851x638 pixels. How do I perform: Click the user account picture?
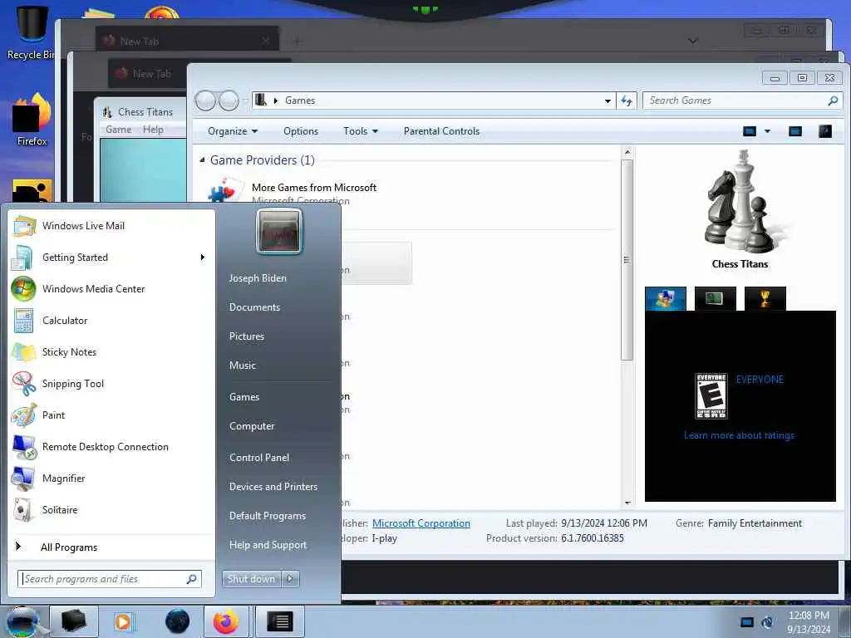(279, 231)
